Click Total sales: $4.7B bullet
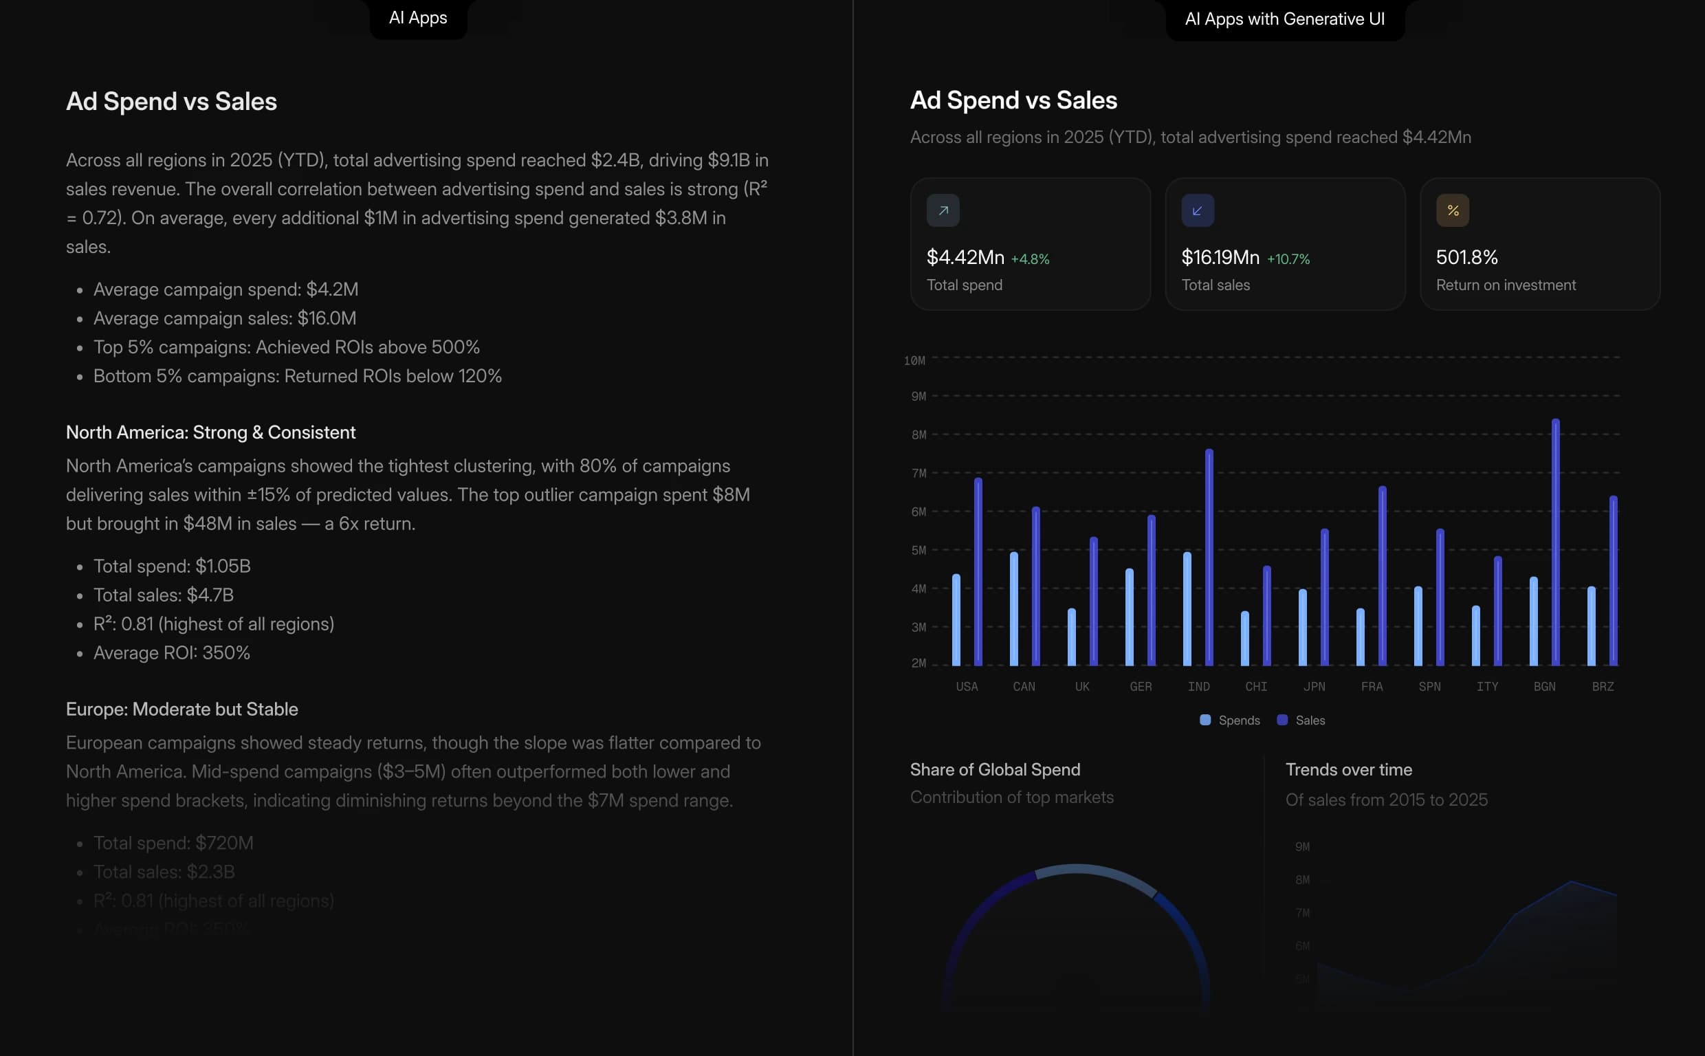The image size is (1705, 1056). coord(164,595)
